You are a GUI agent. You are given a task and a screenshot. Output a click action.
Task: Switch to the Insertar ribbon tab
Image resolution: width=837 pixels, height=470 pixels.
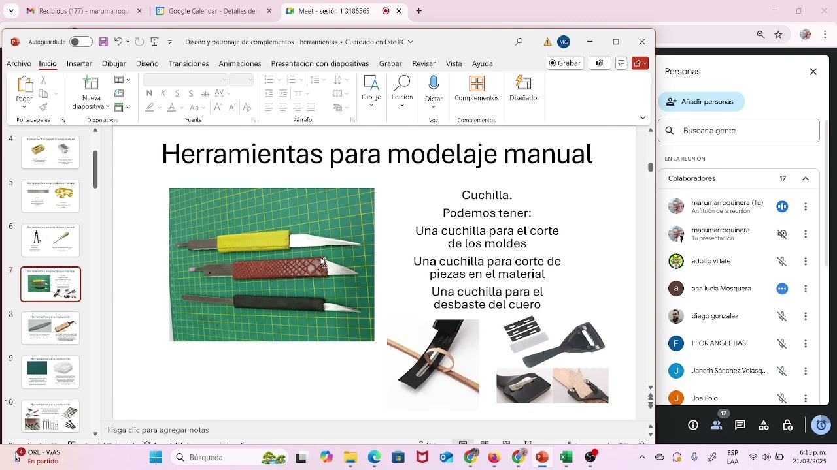[79, 63]
